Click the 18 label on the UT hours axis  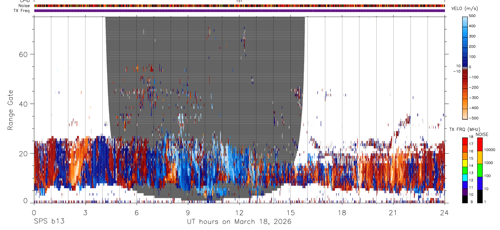pos(342,213)
